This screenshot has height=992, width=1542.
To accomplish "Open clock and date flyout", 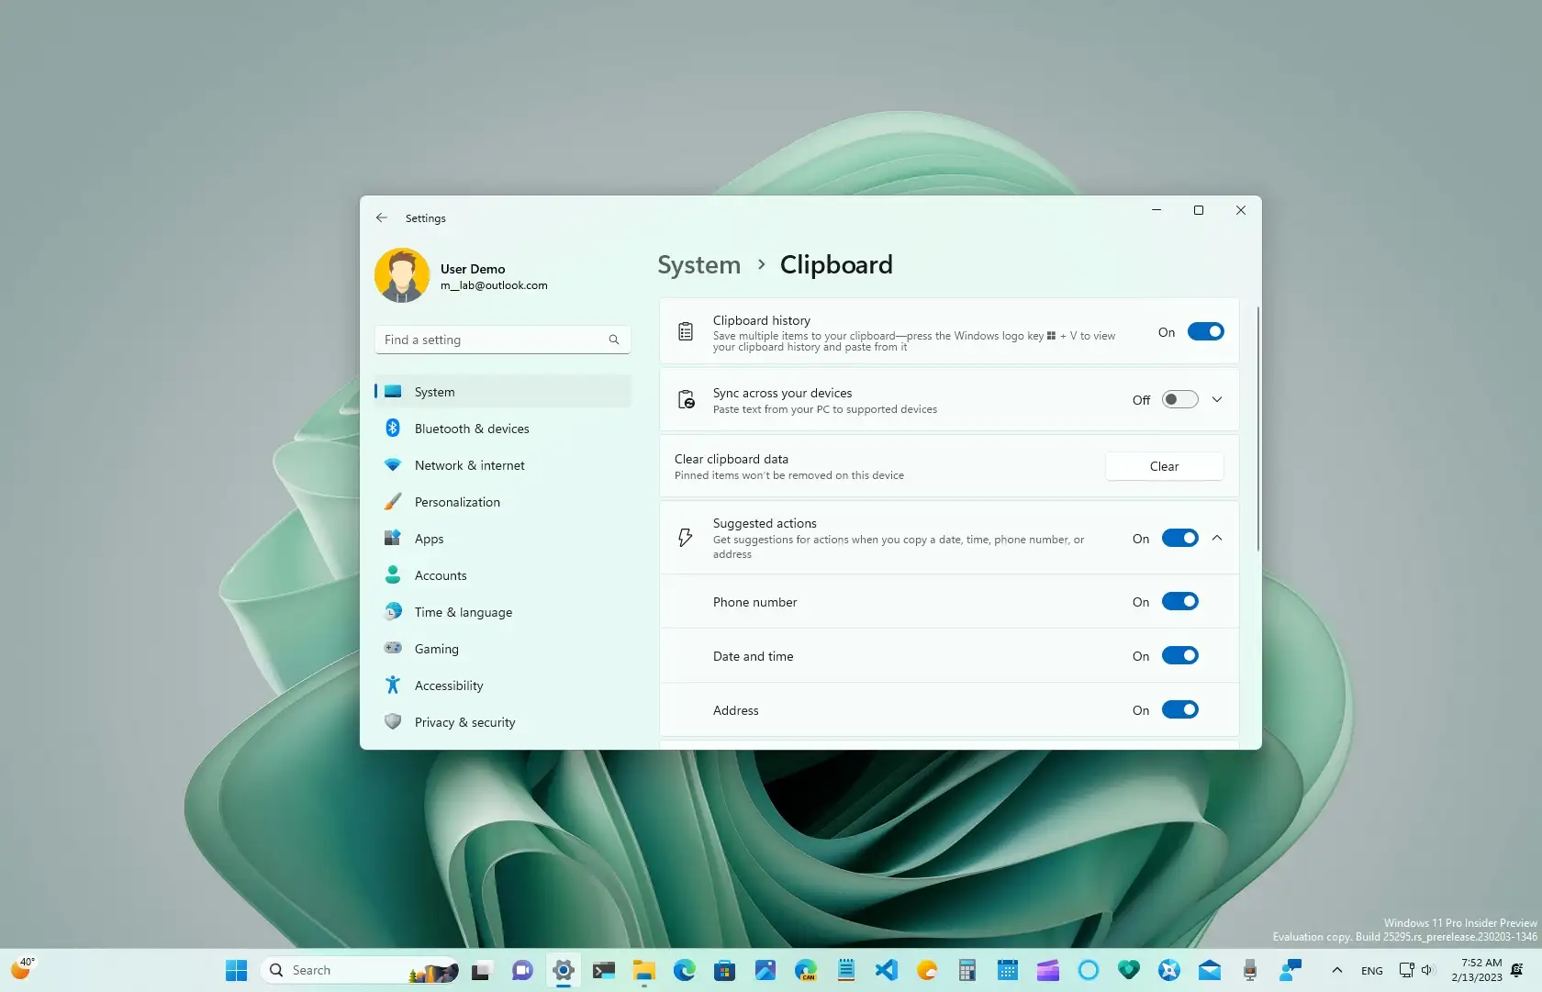I will pos(1477,970).
